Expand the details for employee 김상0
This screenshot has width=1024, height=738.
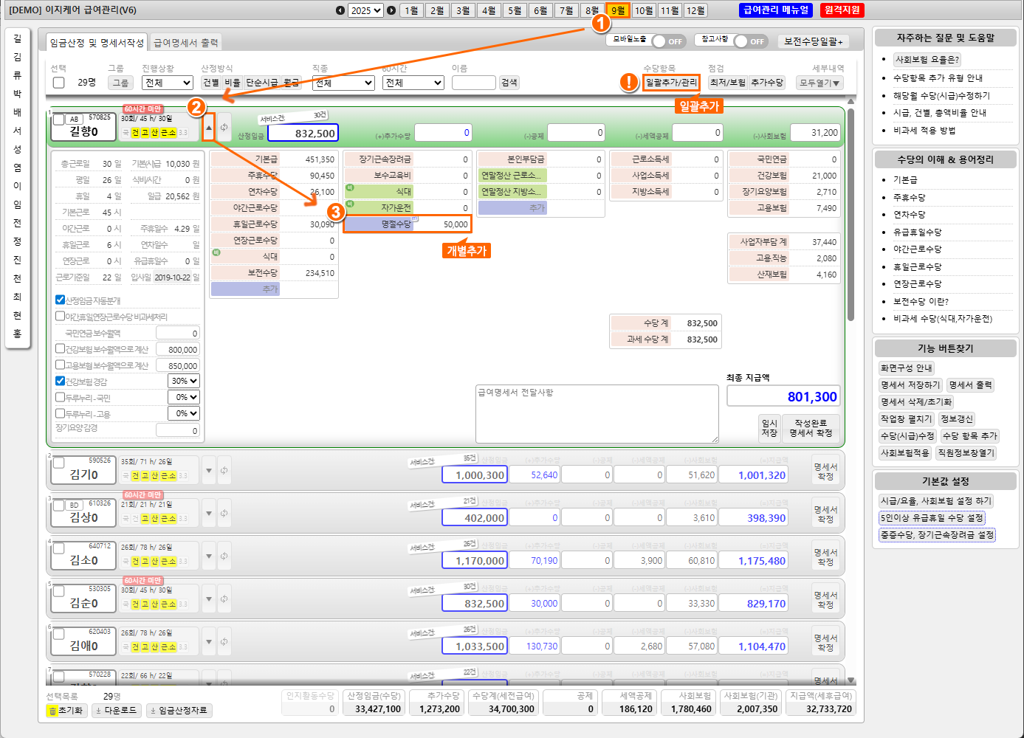pyautogui.click(x=209, y=513)
